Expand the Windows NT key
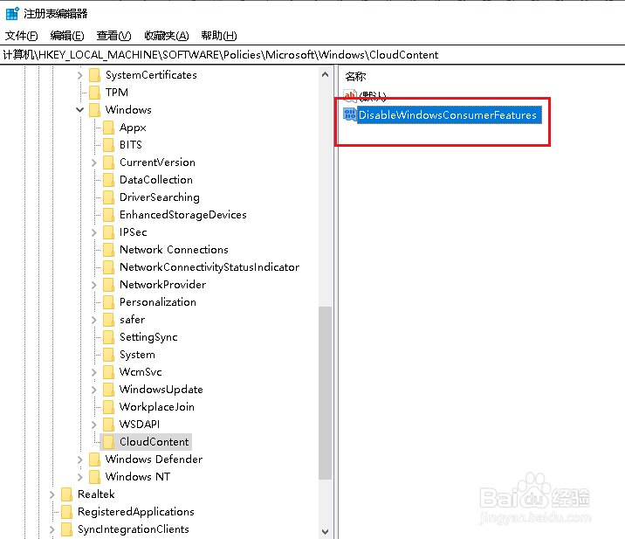This screenshot has height=539, width=625. [79, 477]
